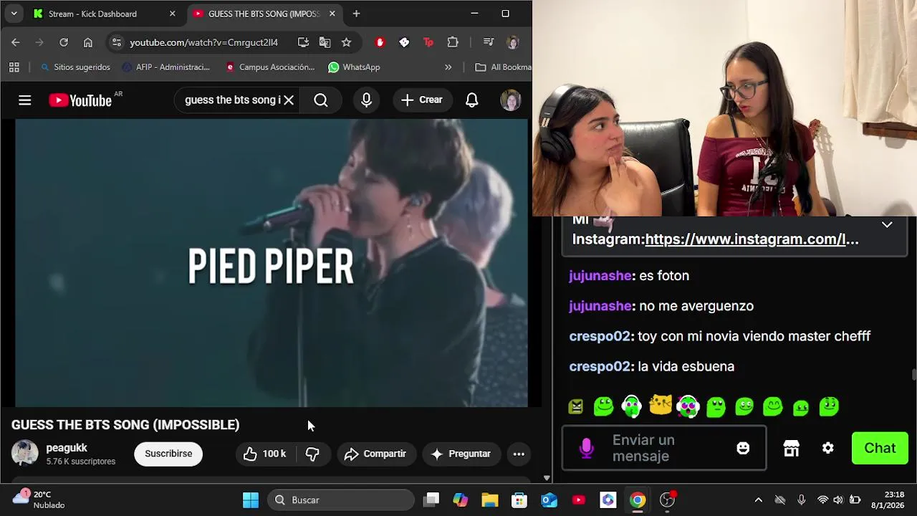Show hidden system tray icons

759,500
